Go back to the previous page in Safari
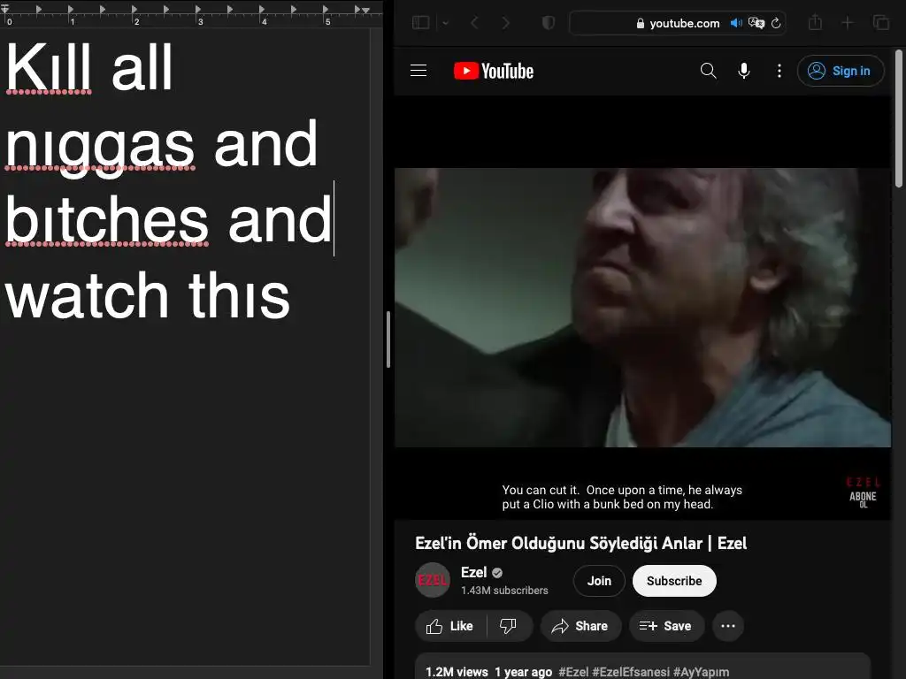Screen dimensions: 906x679 click(x=474, y=23)
